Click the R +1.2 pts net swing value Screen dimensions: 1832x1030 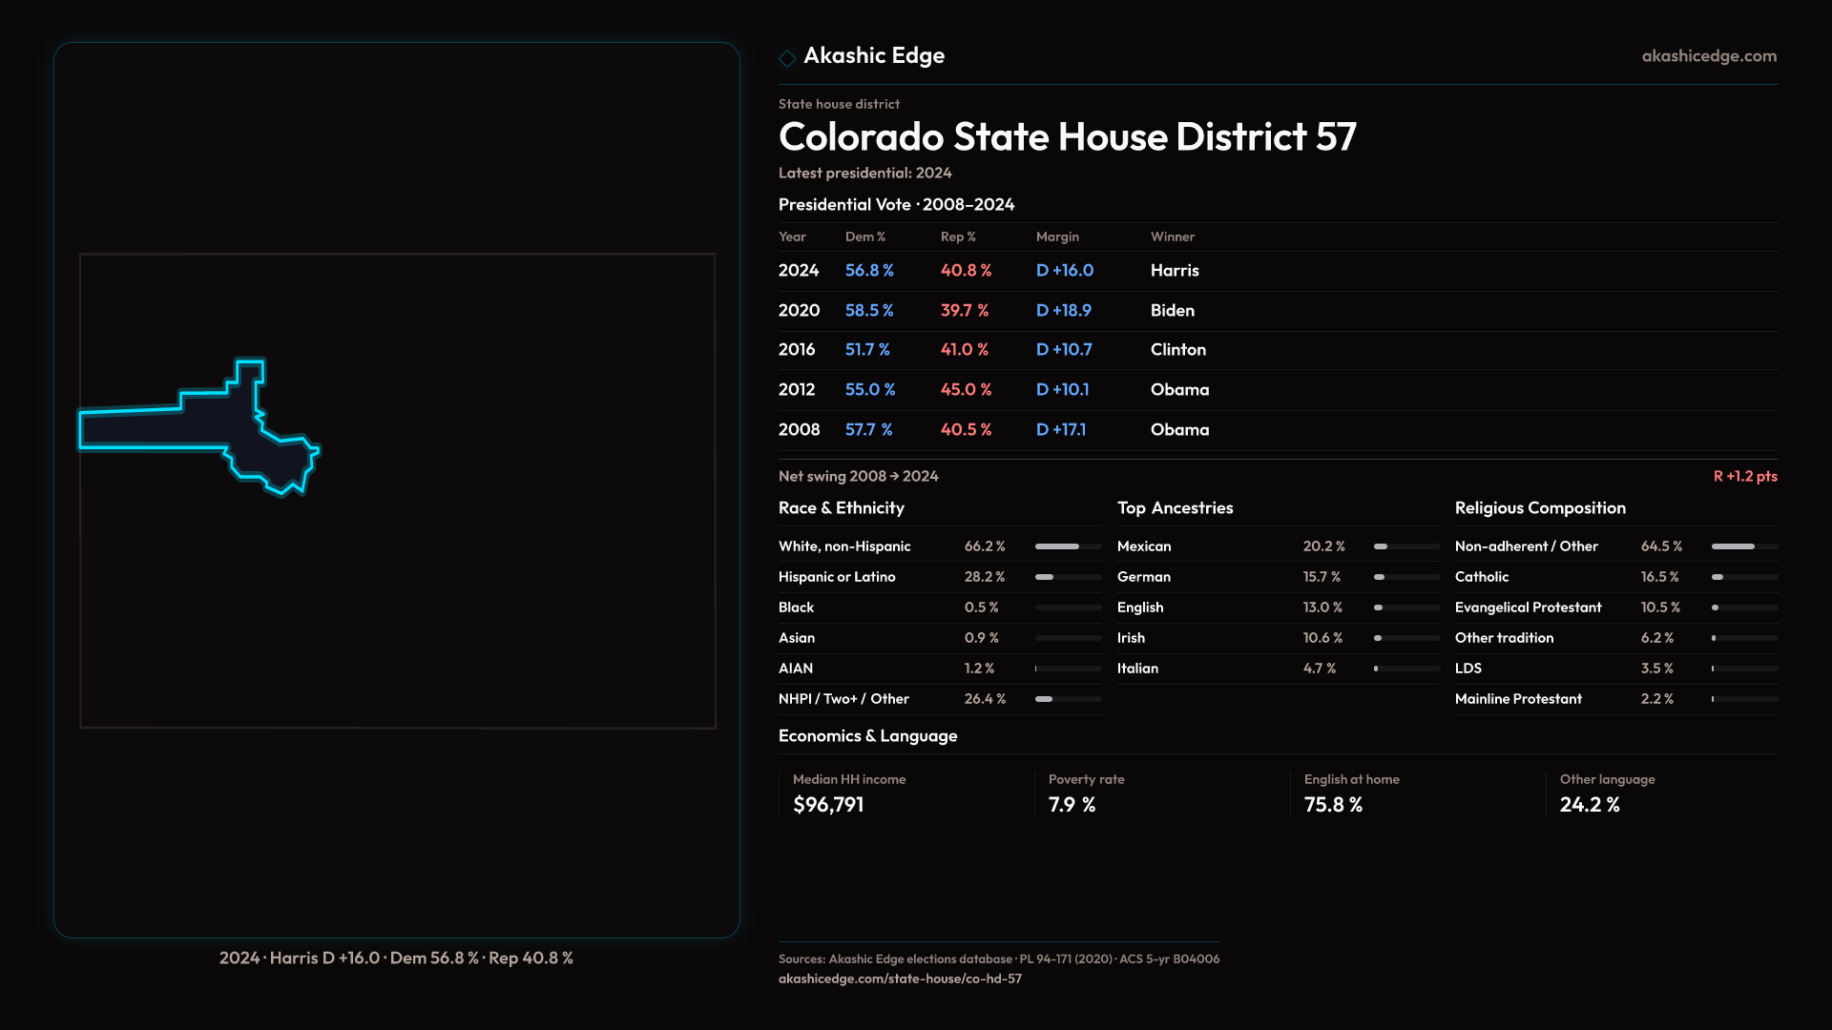point(1744,476)
